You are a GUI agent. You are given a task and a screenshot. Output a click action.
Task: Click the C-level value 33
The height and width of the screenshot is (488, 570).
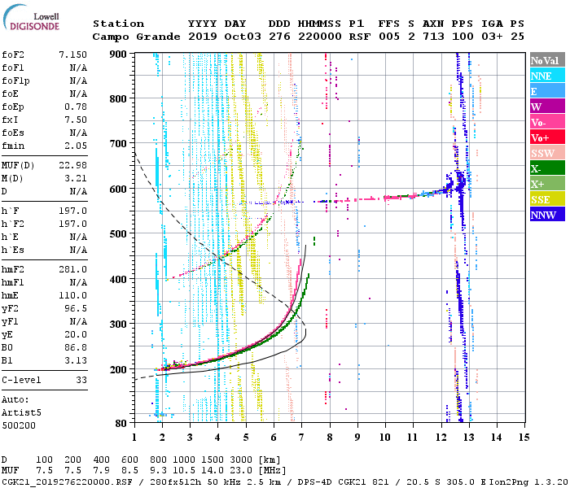pos(81,380)
